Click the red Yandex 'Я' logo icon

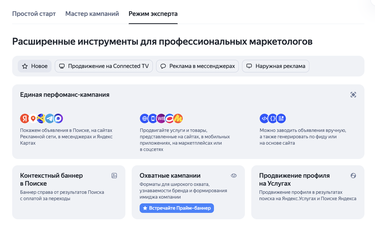pyautogui.click(x=25, y=118)
